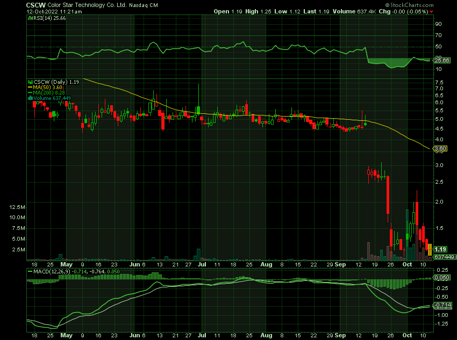Viewport: 457px width, 340px height.
Task: Click the CSCW ticker symbol in the header
Action: pyautogui.click(x=36, y=5)
